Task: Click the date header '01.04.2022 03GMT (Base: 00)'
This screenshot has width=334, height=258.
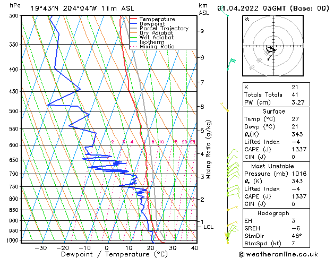Action: click(273, 8)
